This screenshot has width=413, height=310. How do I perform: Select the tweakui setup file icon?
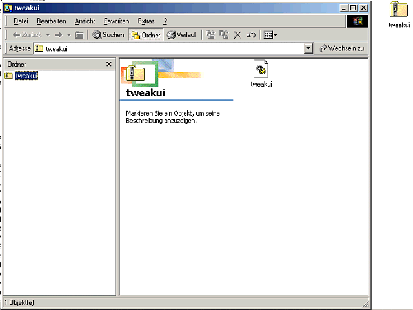coord(261,74)
